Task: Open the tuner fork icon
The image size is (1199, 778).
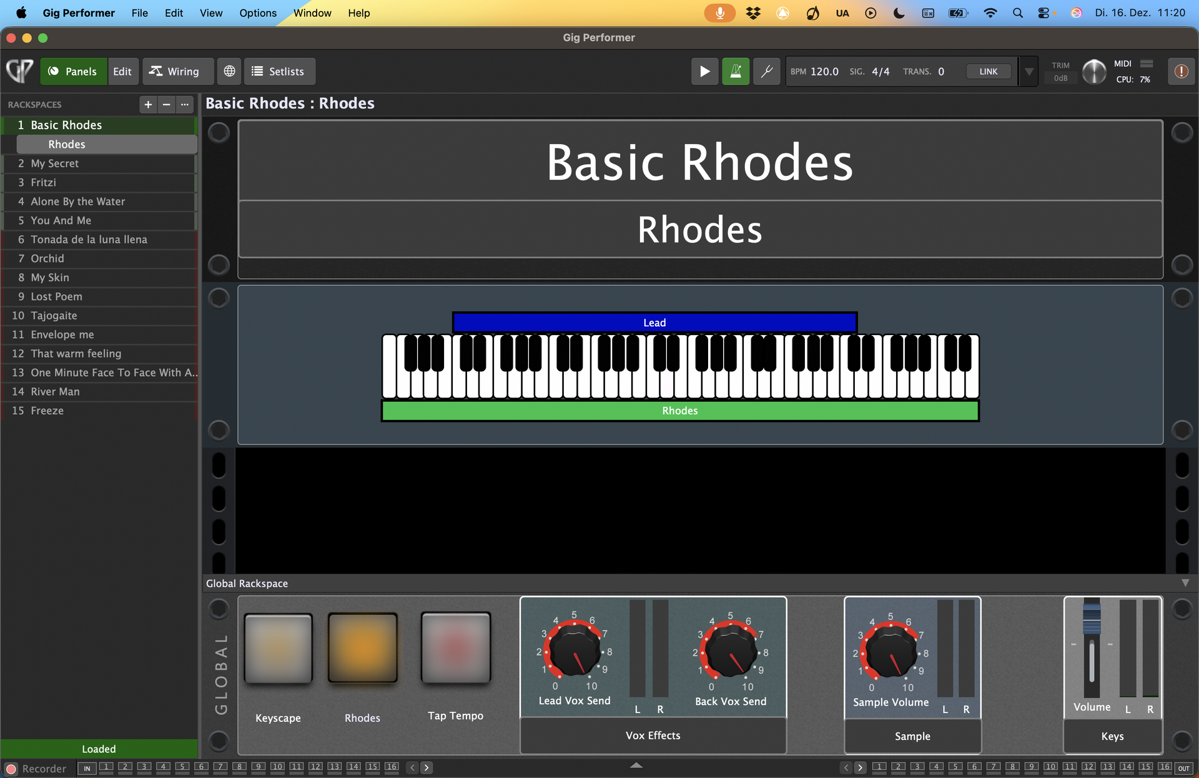Action: coord(766,71)
